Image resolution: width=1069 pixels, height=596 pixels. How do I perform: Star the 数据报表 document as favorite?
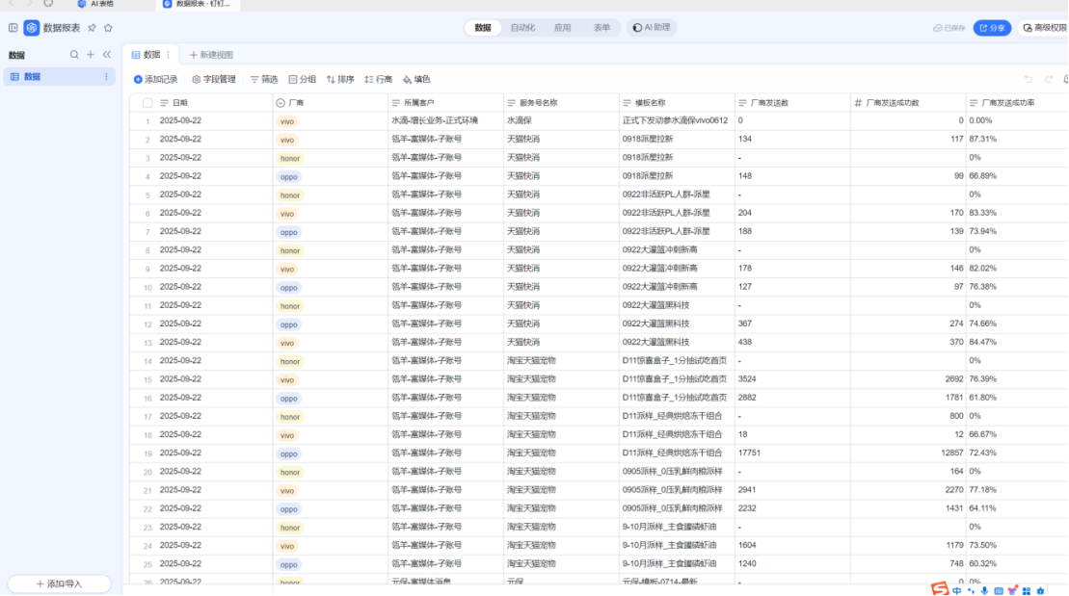pyautogui.click(x=108, y=28)
